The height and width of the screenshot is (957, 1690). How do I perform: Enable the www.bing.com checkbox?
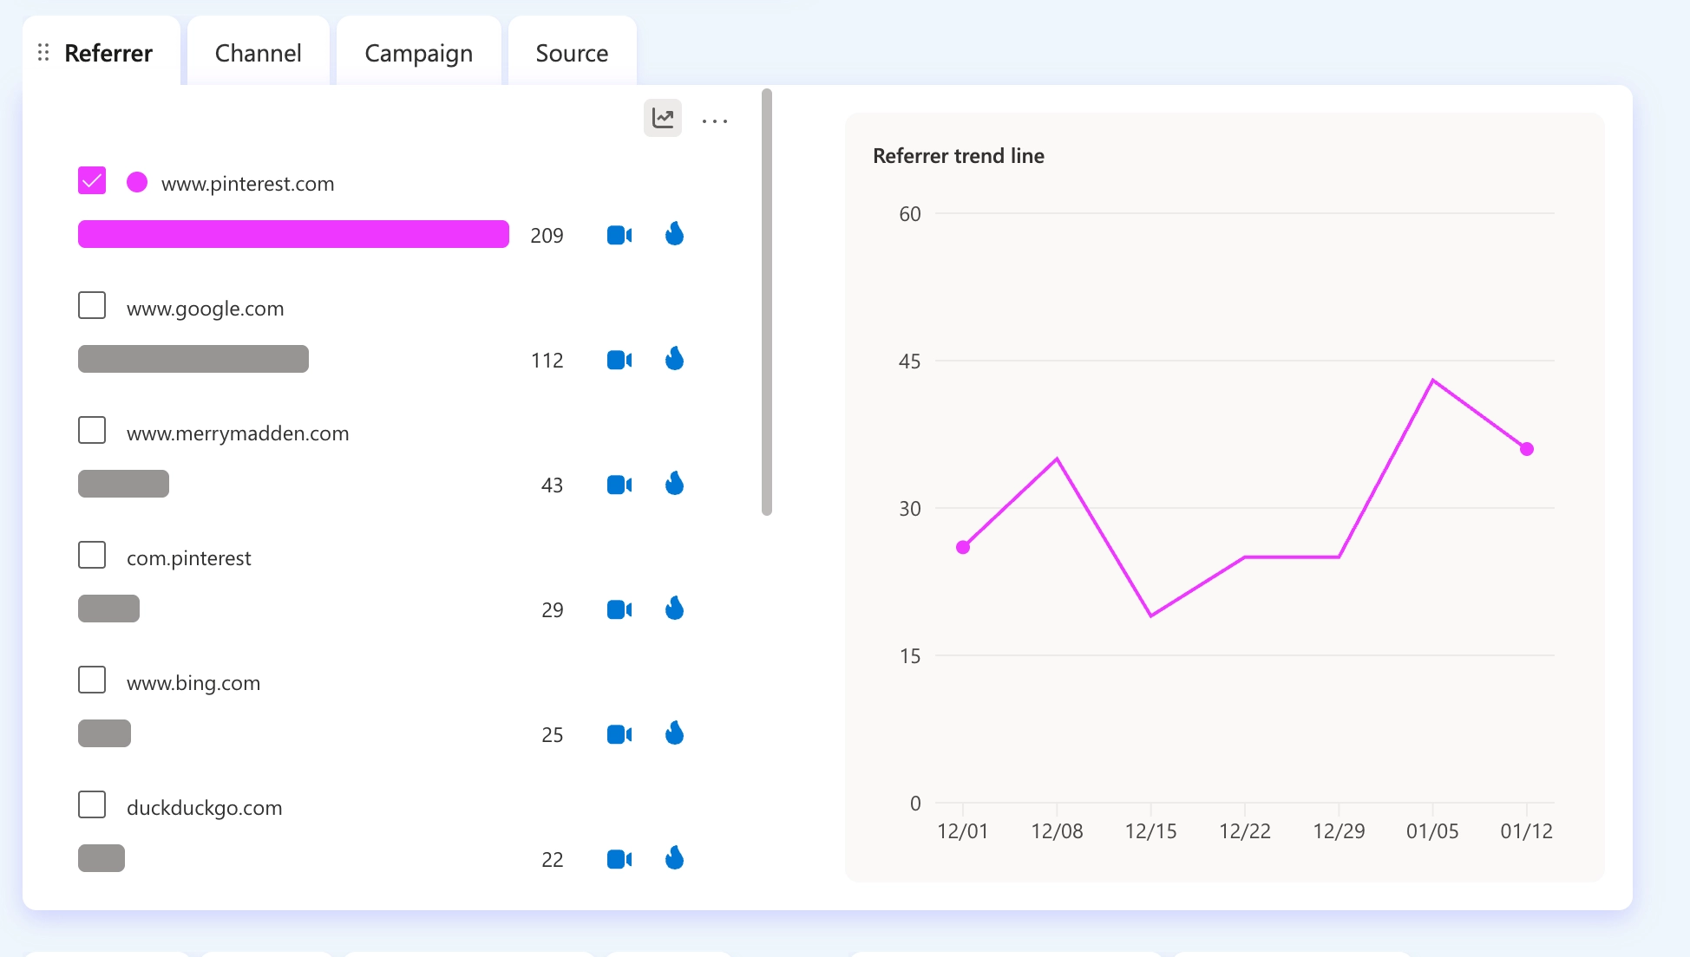pos(92,680)
